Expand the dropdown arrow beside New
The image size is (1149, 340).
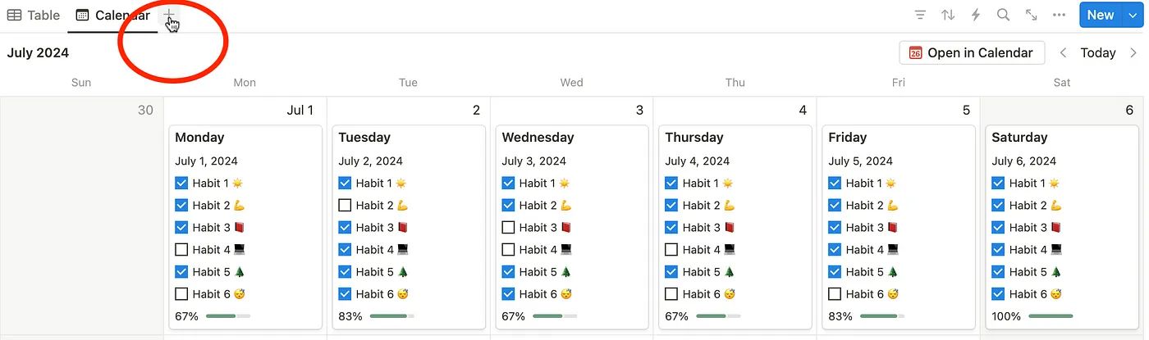[1133, 15]
